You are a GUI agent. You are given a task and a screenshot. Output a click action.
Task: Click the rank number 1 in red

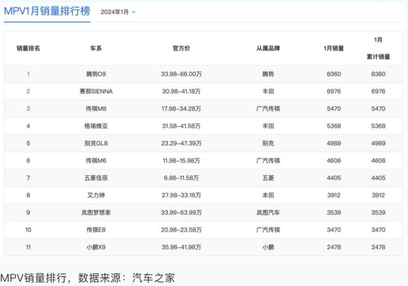point(28,74)
